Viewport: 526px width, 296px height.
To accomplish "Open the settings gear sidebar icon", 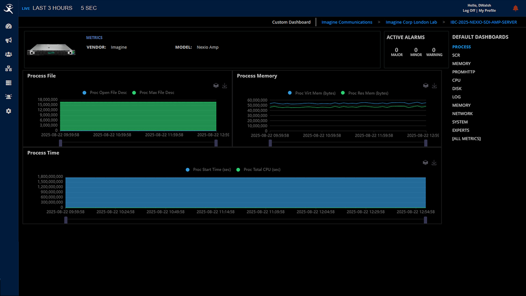I will coord(9,111).
